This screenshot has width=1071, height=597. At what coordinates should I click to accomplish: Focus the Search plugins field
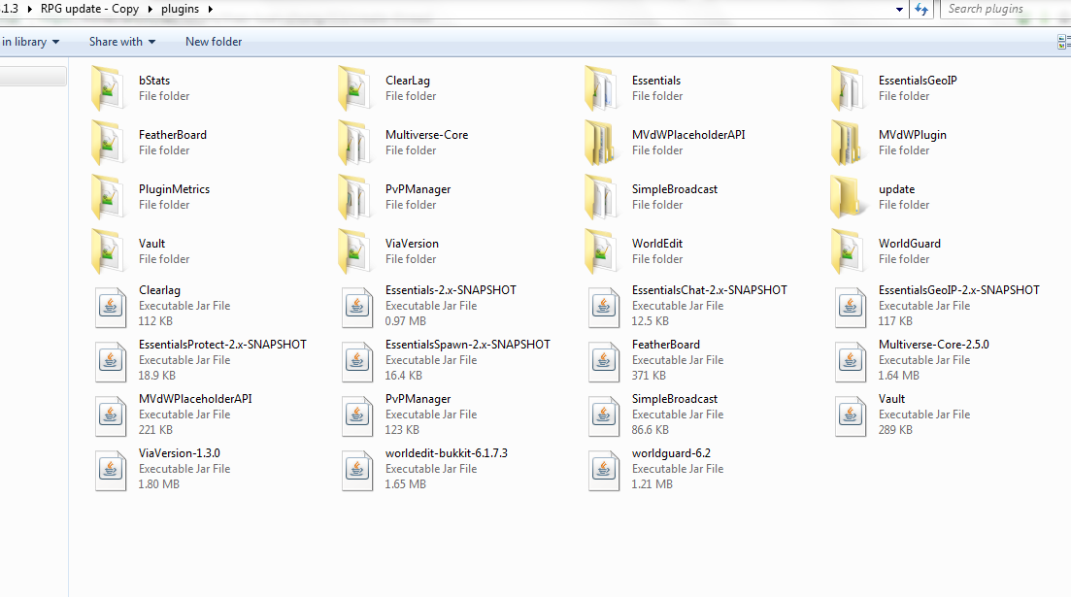tap(1004, 9)
